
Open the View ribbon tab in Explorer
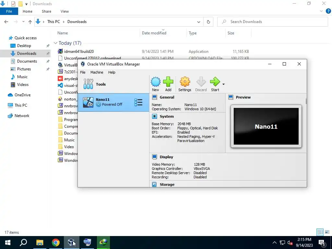[65, 11]
